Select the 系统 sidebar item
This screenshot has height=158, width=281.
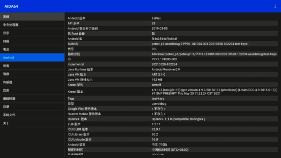coord(32,17)
